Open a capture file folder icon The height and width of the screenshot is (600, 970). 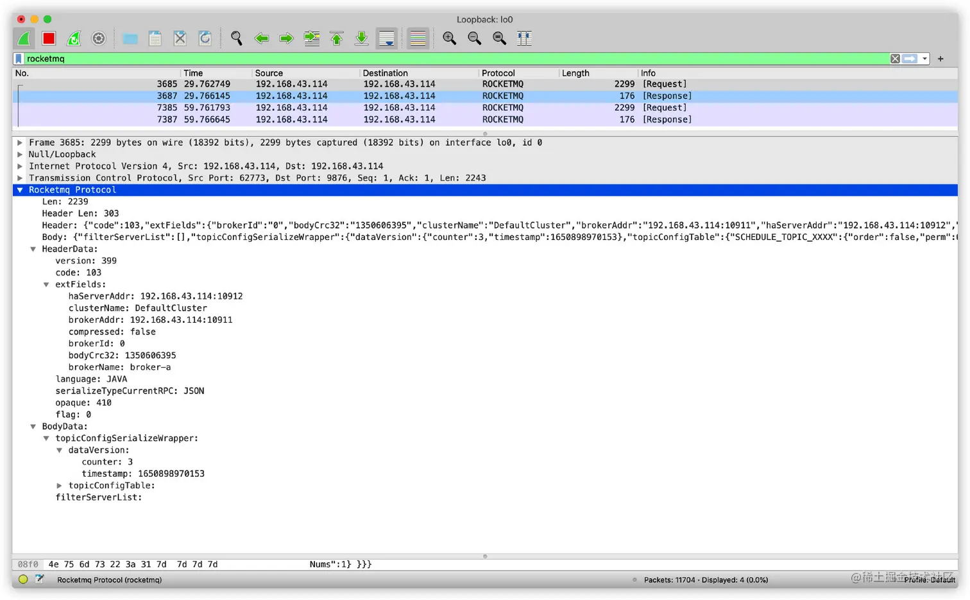130,39
